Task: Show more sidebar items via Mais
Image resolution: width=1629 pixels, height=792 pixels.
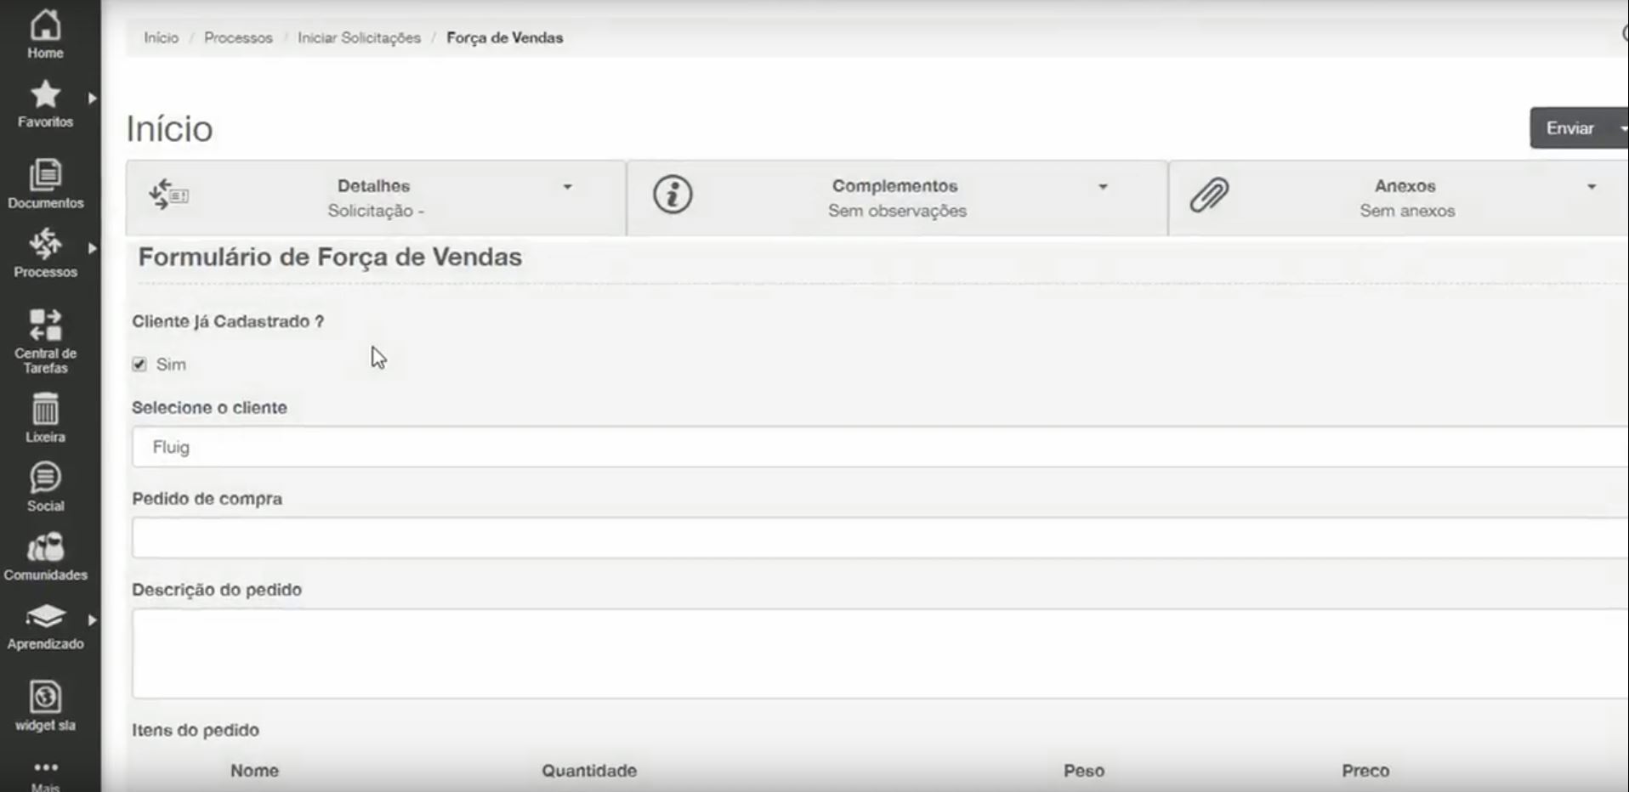Action: click(x=45, y=776)
